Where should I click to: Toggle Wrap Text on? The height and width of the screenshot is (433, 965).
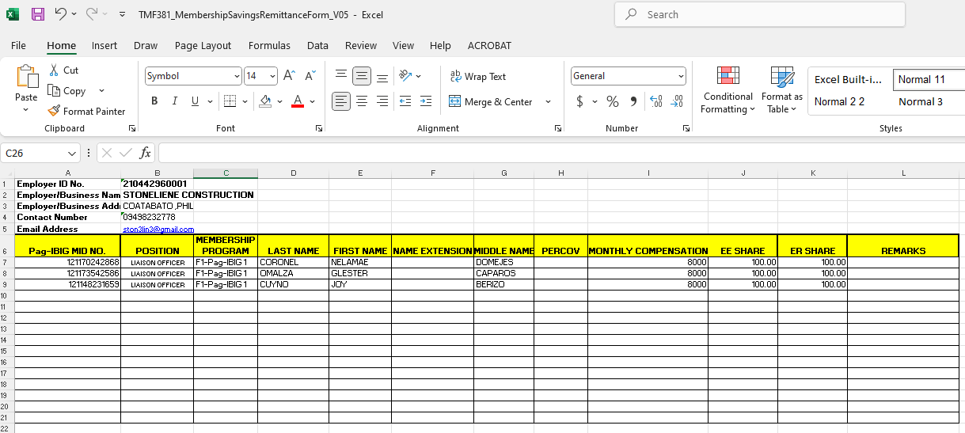[477, 77]
